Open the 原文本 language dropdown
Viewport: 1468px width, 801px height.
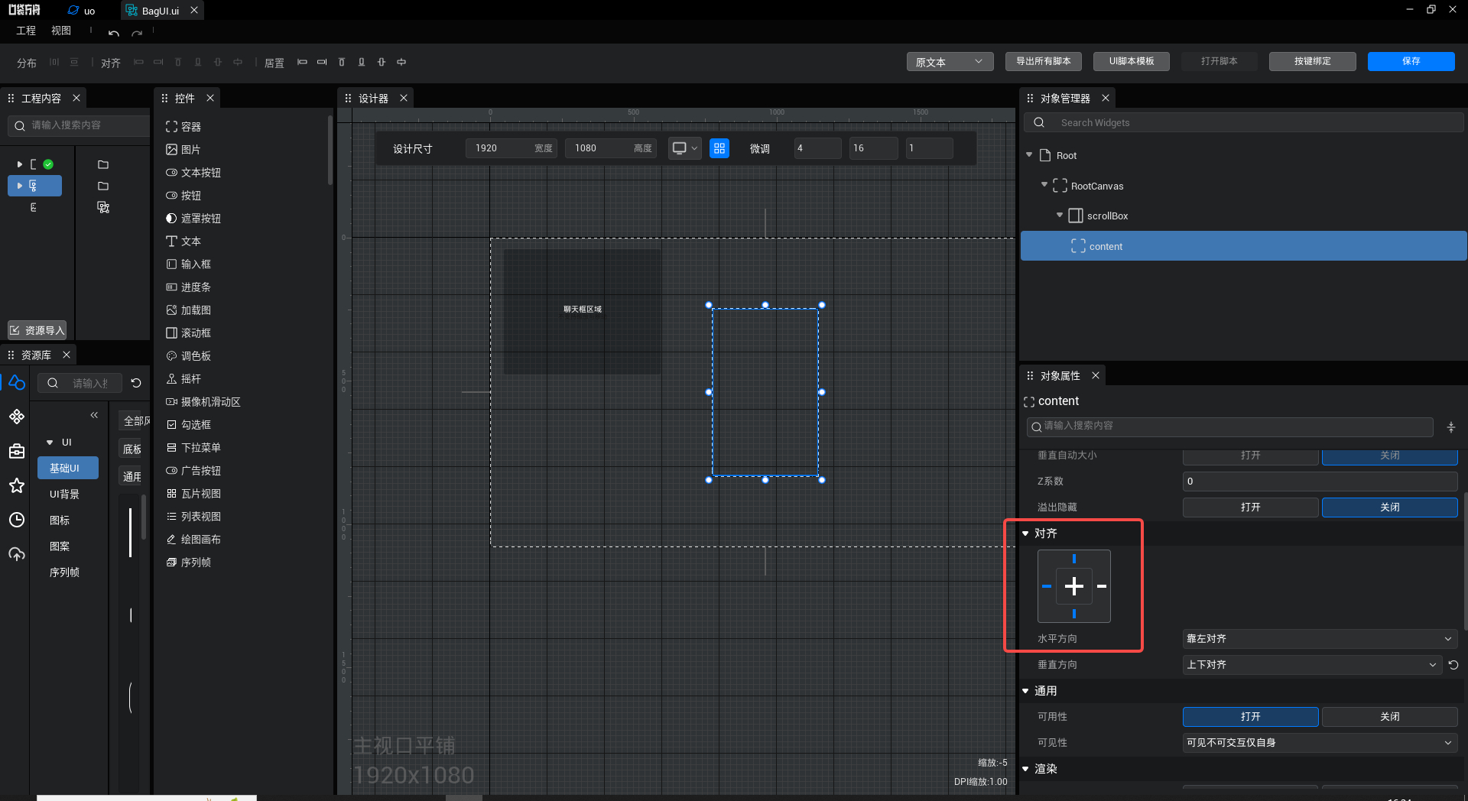[950, 62]
